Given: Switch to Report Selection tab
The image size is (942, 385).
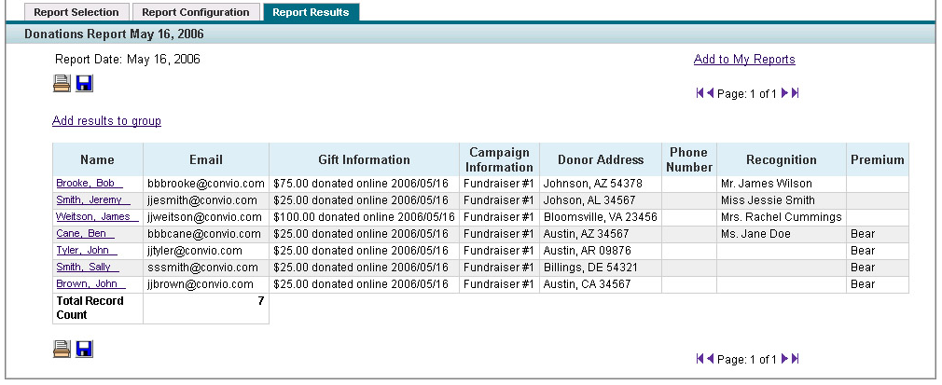Looking at the screenshot, I should 76,12.
